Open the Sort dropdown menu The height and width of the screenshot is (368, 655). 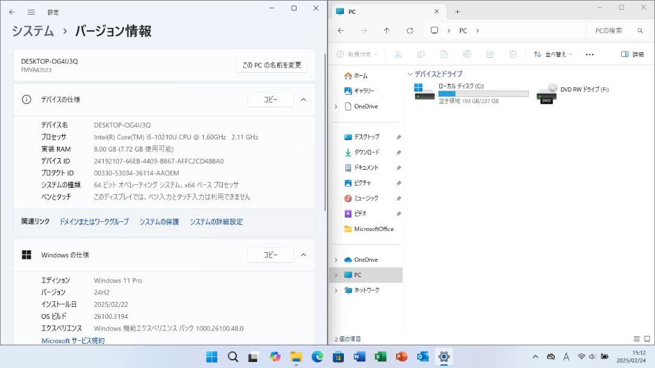[553, 54]
